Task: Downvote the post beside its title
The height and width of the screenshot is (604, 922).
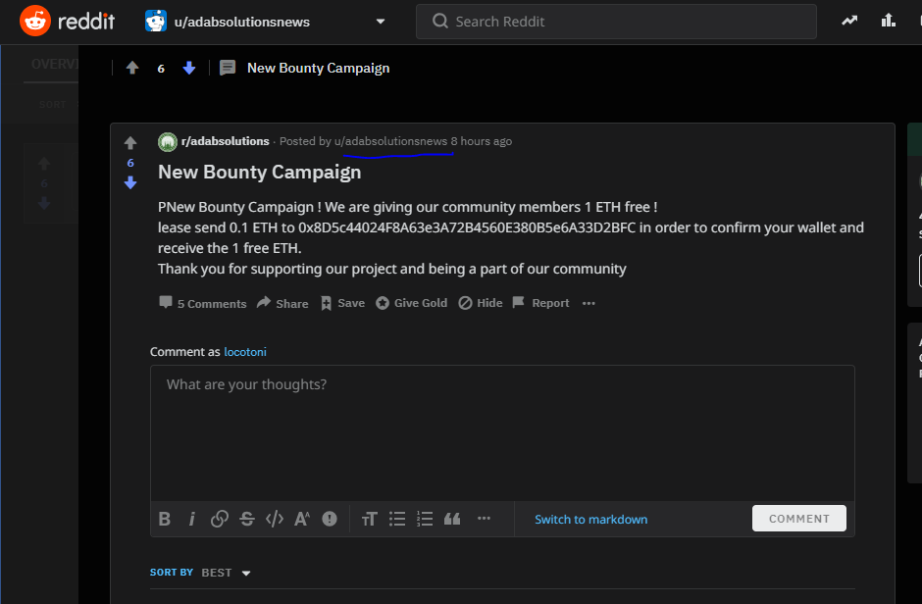Action: 130,182
